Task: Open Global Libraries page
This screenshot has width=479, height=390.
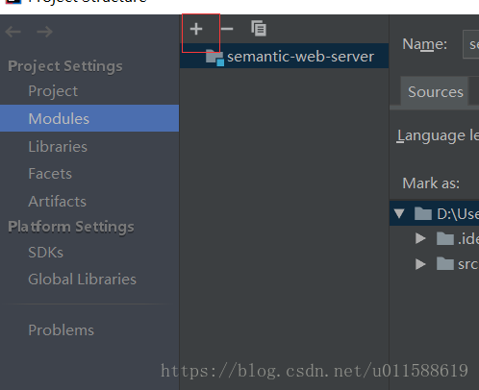Action: [83, 280]
